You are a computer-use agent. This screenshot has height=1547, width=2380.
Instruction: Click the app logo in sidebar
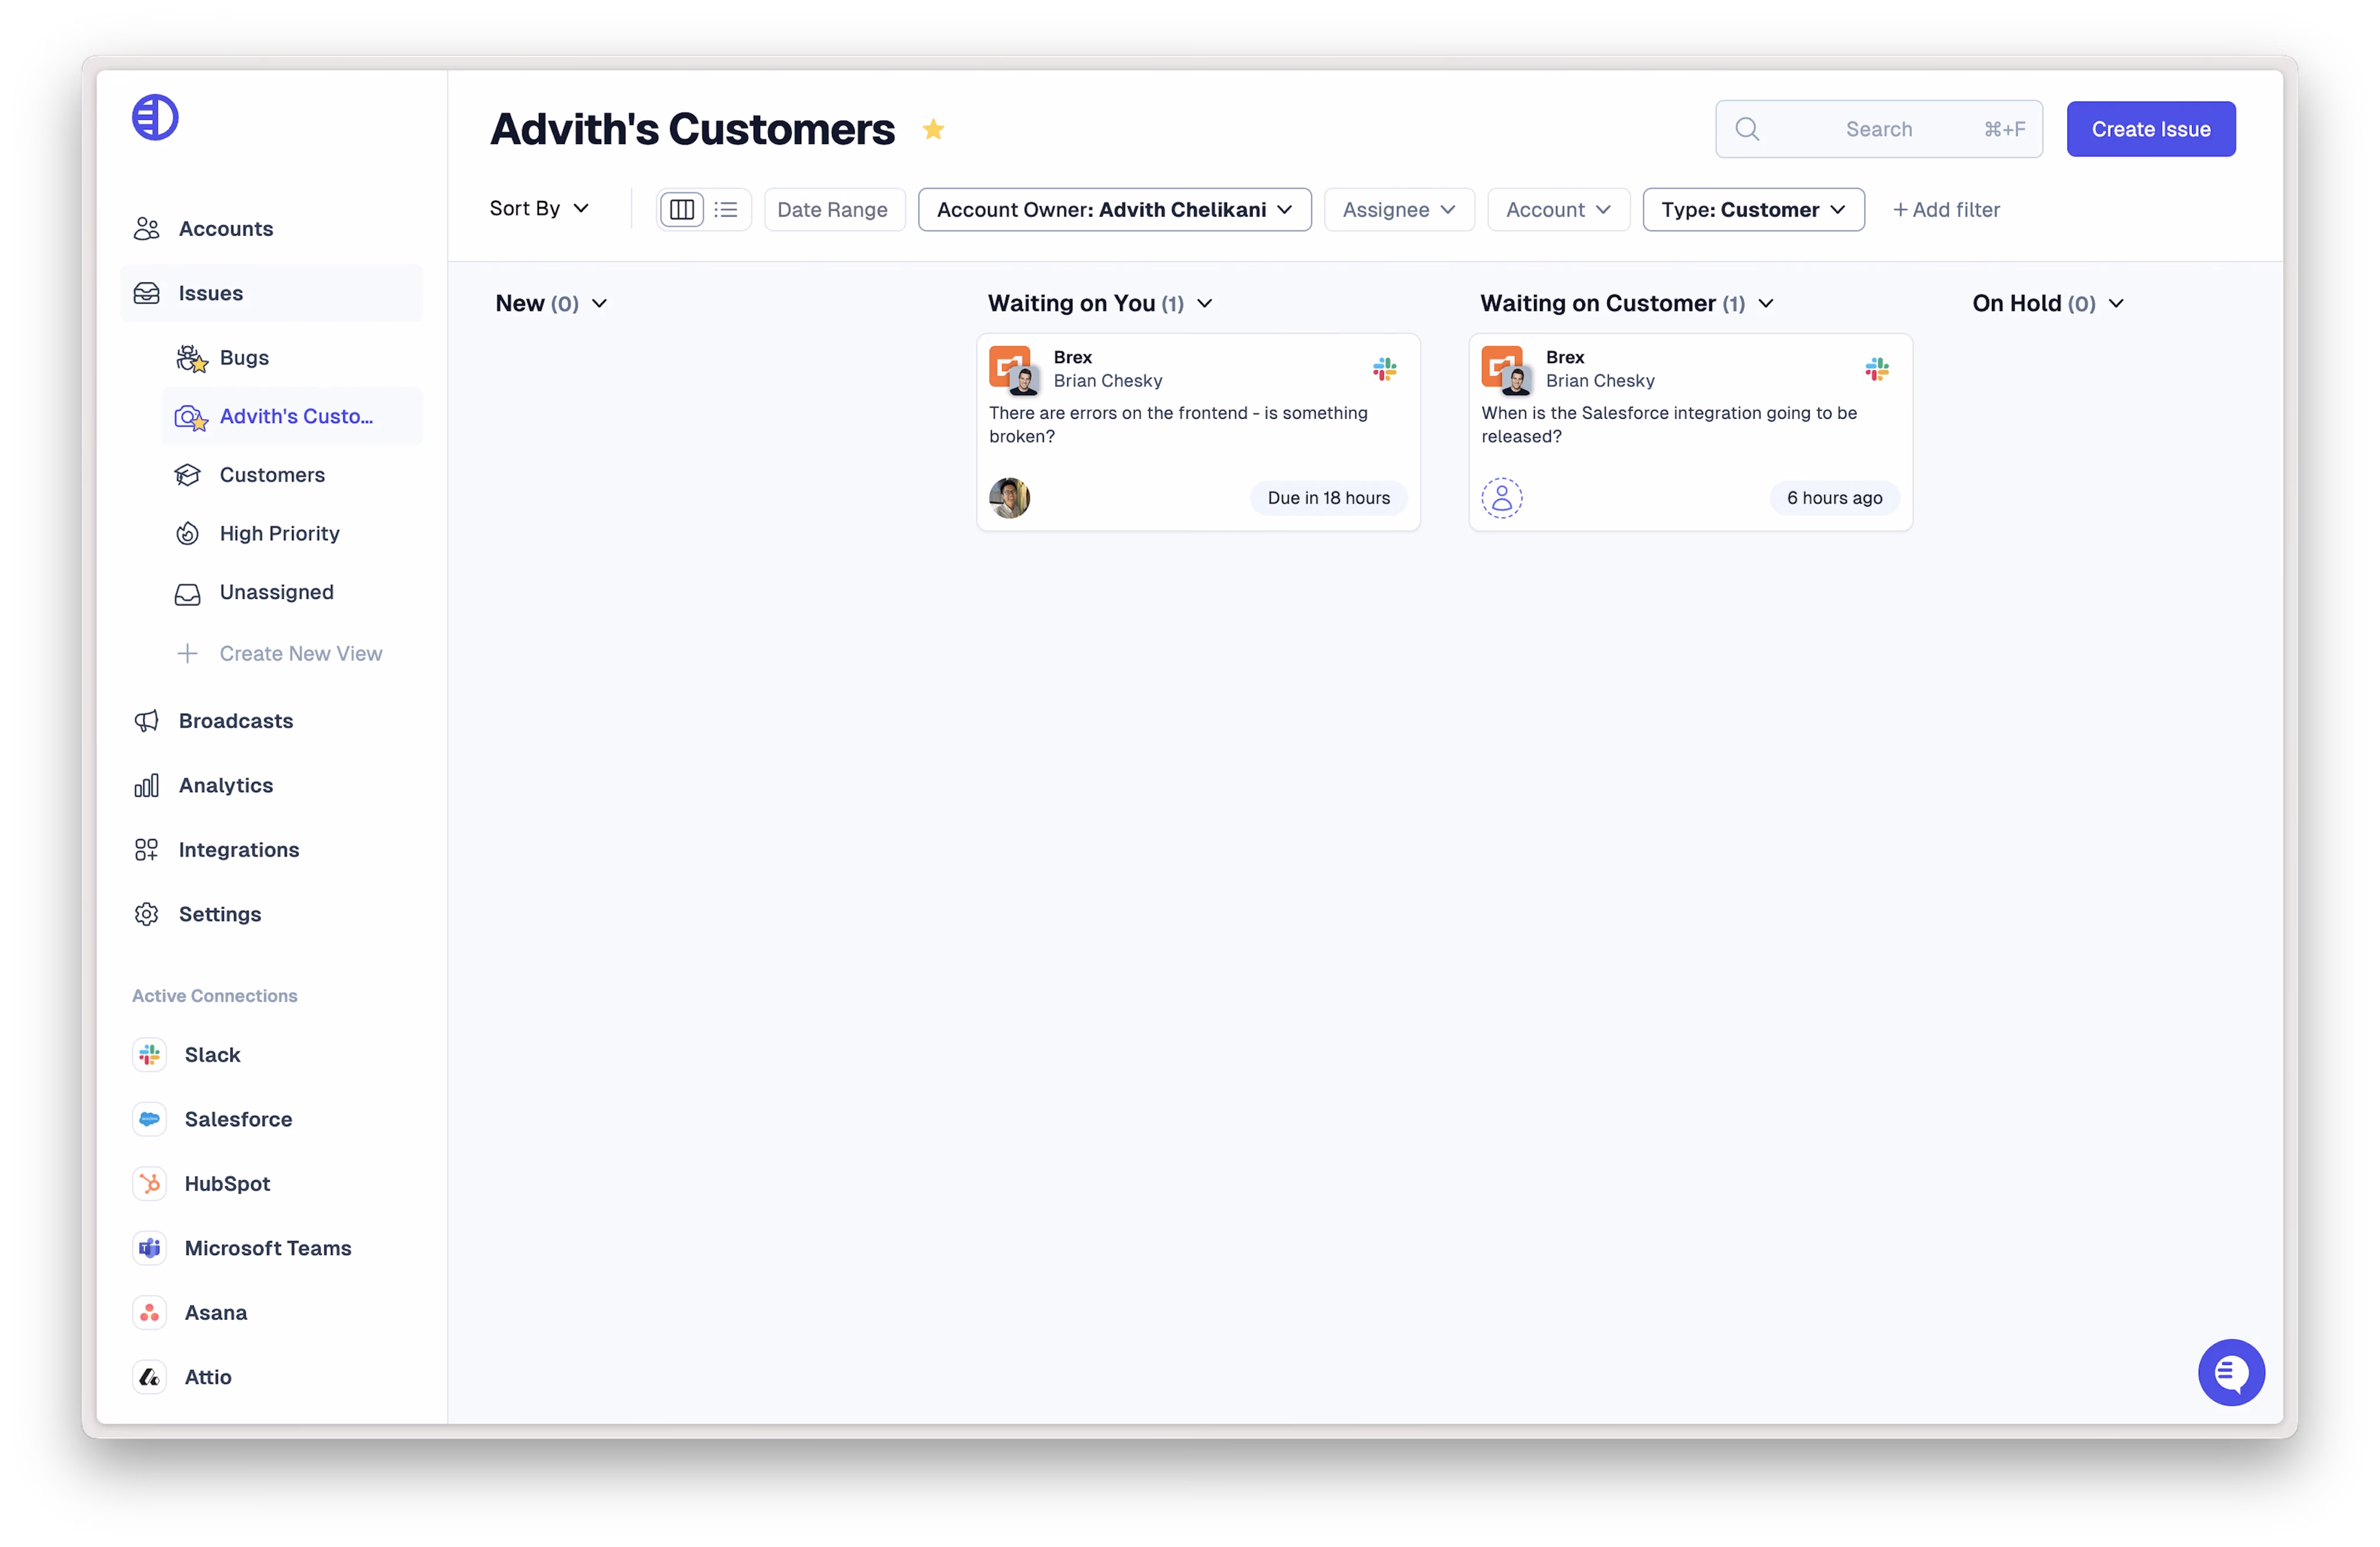tap(155, 118)
